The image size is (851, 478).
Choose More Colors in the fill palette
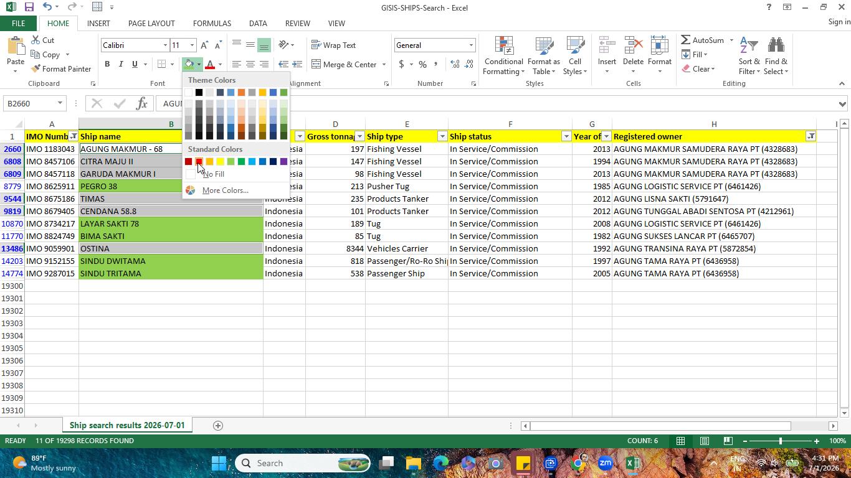[225, 190]
